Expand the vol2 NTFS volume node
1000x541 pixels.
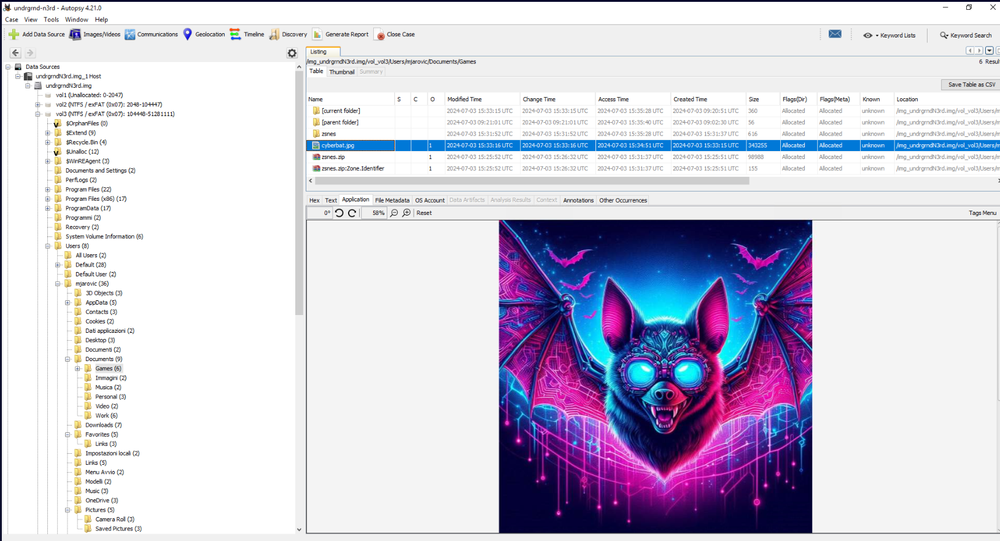pyautogui.click(x=38, y=105)
